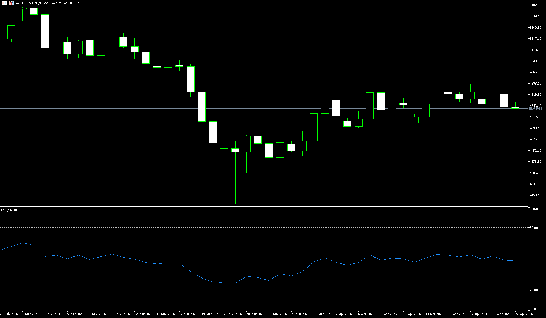
Task: Select the 6 Apr 2026 date label
Action: click(366, 314)
